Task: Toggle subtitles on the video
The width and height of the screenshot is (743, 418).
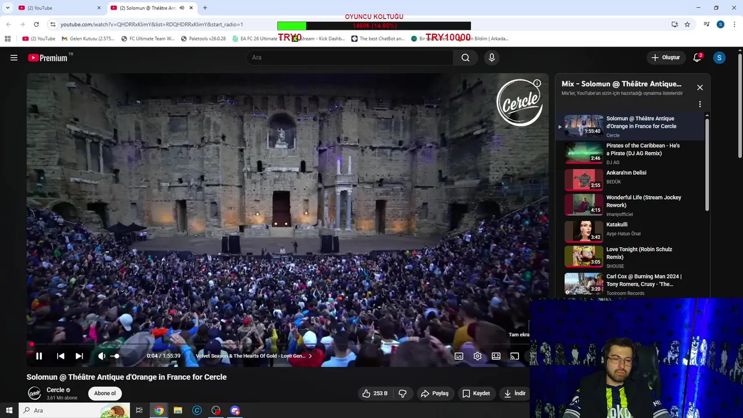Action: [x=459, y=356]
